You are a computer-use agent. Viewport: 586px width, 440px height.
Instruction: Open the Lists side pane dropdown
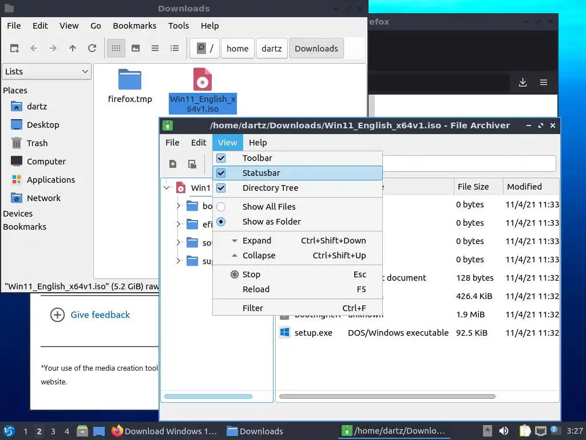pyautogui.click(x=47, y=72)
